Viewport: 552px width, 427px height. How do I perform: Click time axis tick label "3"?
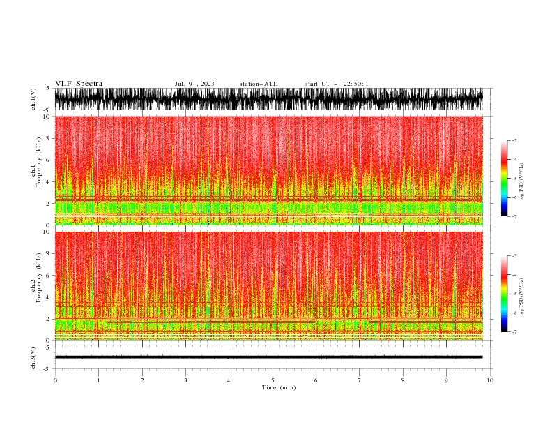[x=185, y=380]
